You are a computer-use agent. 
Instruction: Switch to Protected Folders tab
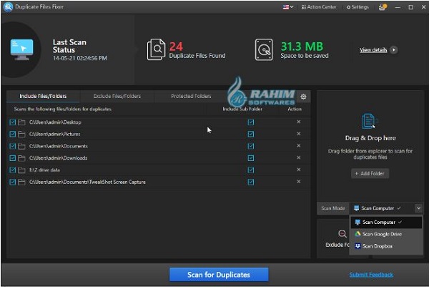click(191, 96)
